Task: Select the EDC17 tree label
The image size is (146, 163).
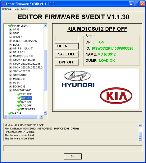Action: coord(17,45)
